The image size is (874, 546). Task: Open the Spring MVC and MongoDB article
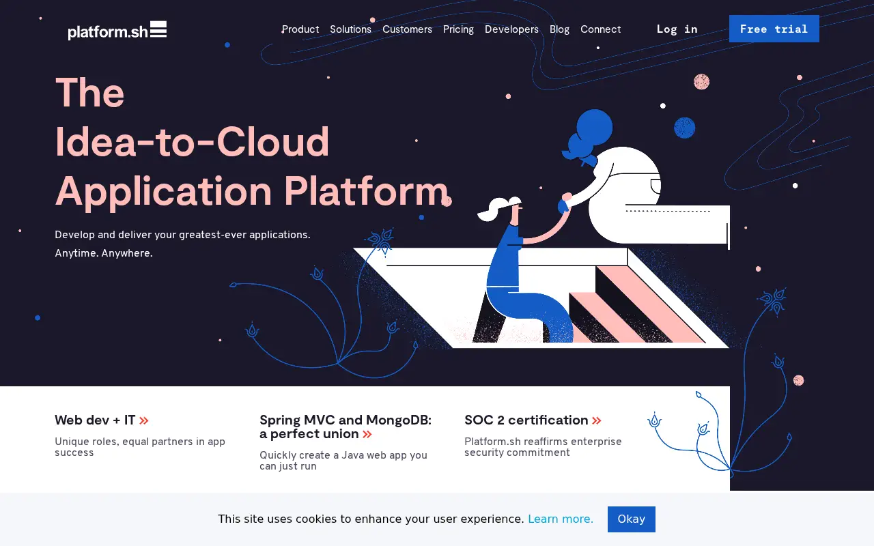tap(346, 427)
